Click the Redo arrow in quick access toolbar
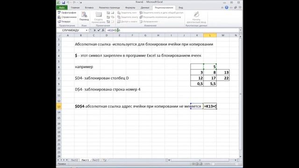Viewport: 299px width, 168px height. [74, 2]
